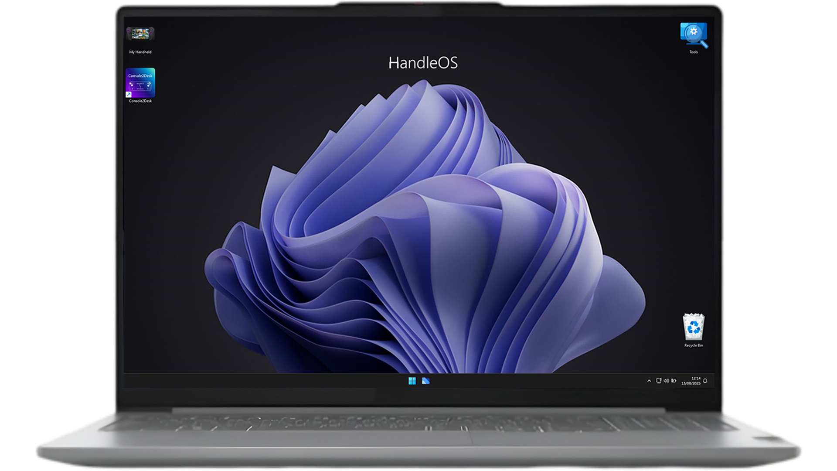Click an empty area of the taskbar

[x=262, y=381]
